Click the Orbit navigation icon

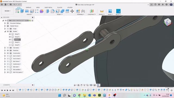(75, 85)
